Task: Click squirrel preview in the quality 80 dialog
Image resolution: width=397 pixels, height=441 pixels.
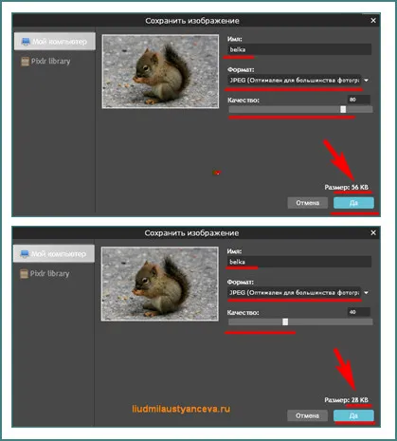Action: point(160,71)
